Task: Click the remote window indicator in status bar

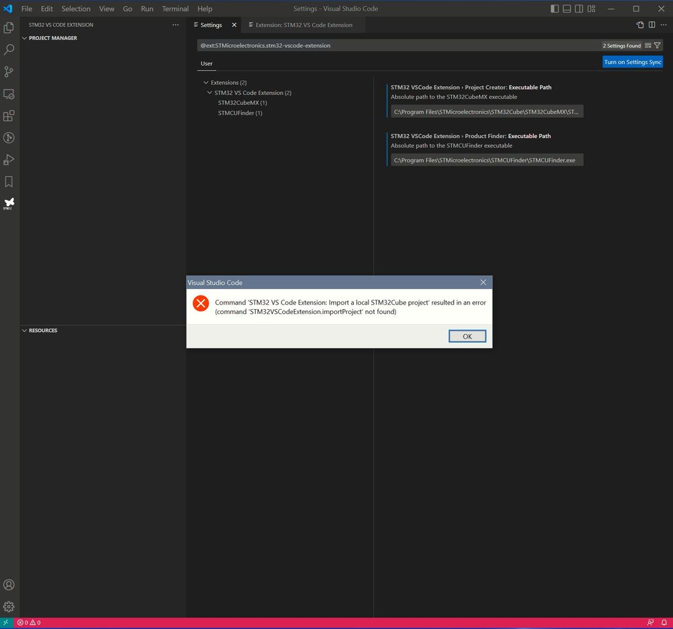Action: (x=5, y=622)
